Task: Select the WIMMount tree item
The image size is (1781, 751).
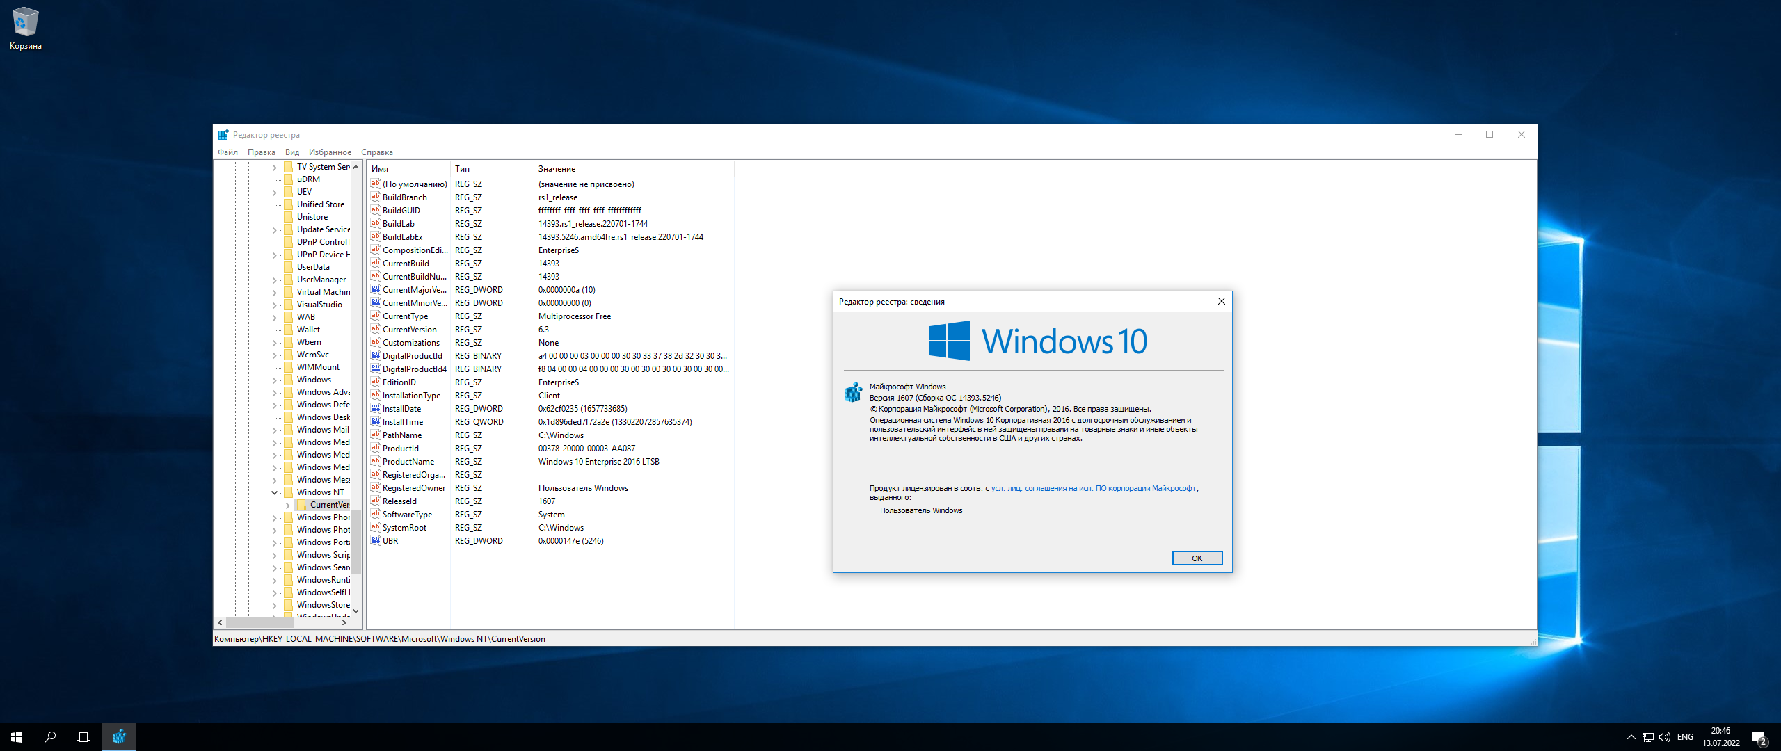Action: tap(318, 367)
